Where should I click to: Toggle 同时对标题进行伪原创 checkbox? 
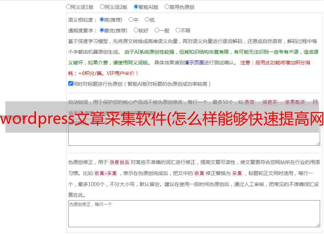click(70, 84)
